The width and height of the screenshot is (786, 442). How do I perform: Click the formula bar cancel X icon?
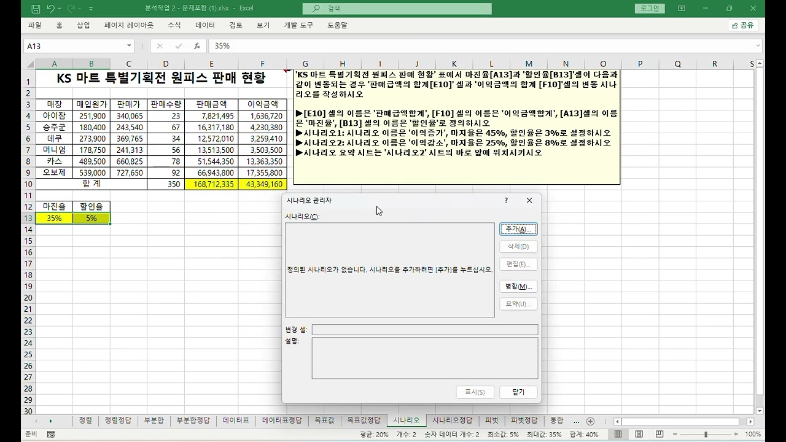point(160,46)
